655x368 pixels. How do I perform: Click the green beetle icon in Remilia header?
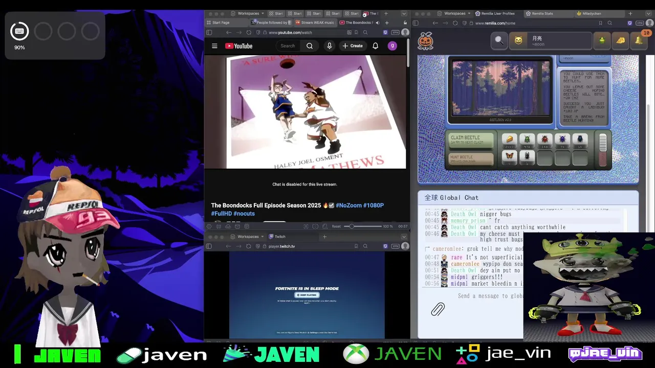pos(602,40)
